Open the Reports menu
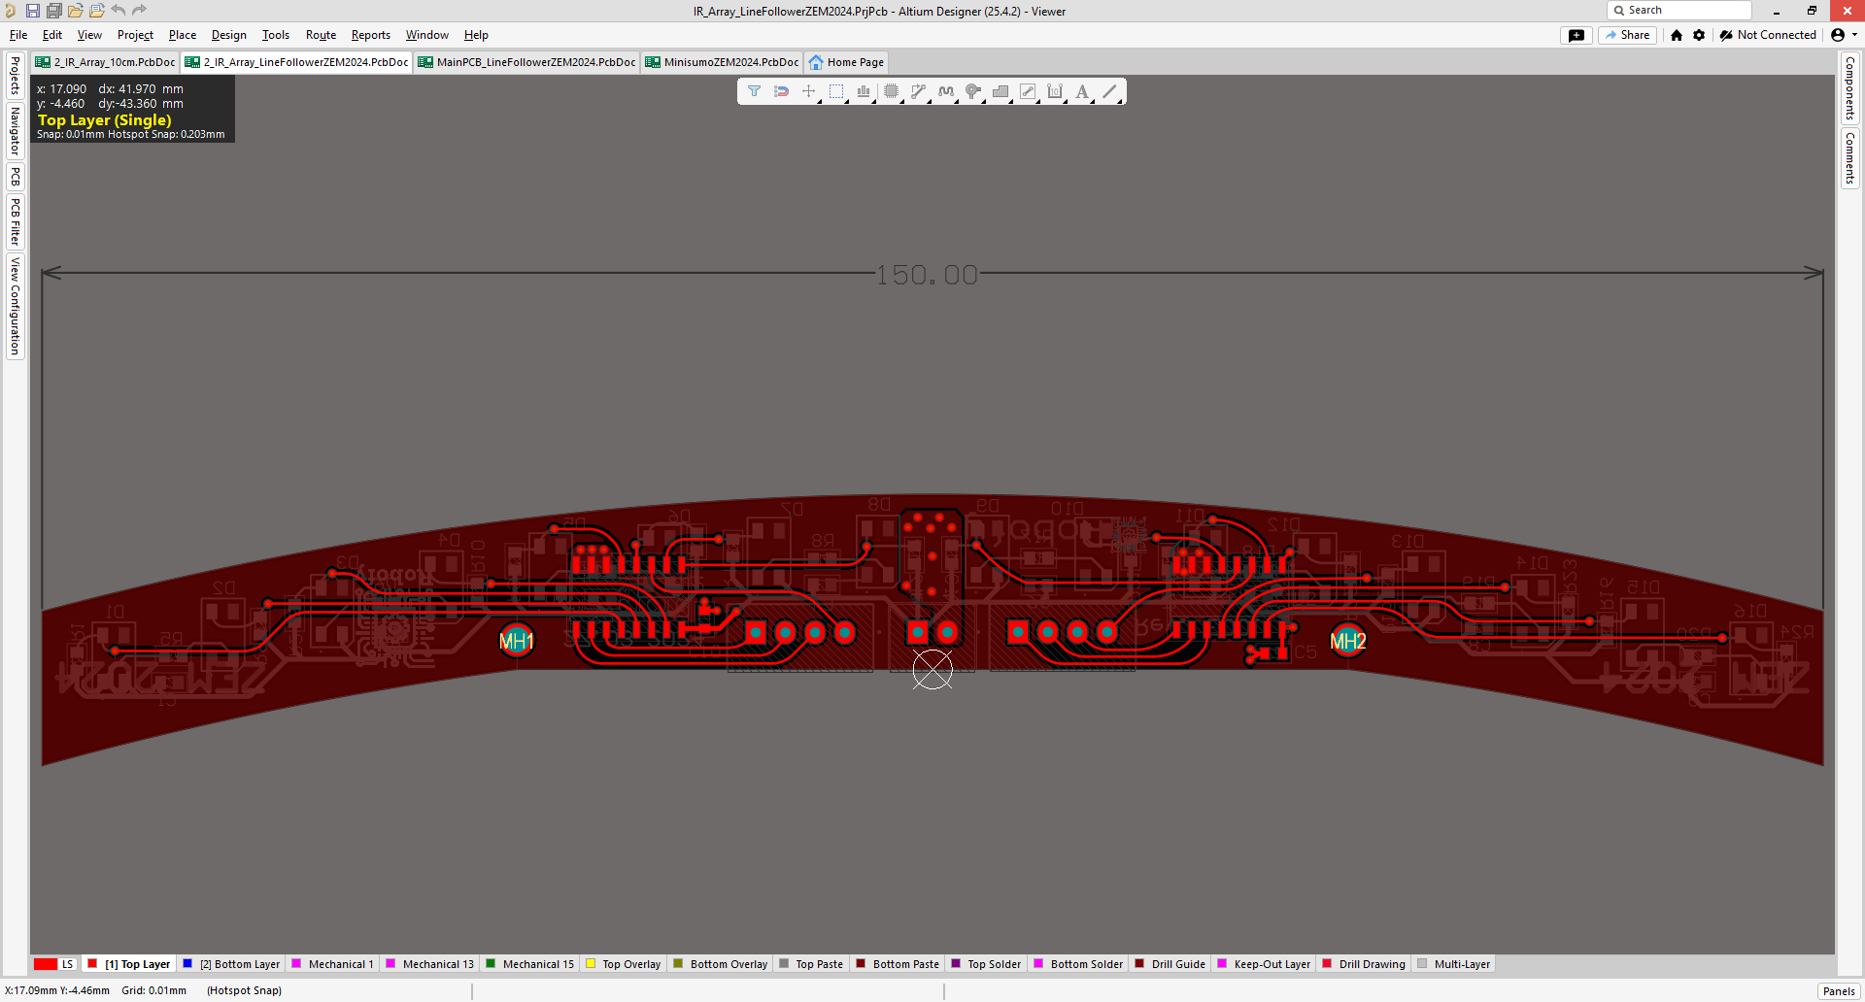This screenshot has height=1002, width=1865. [x=371, y=35]
